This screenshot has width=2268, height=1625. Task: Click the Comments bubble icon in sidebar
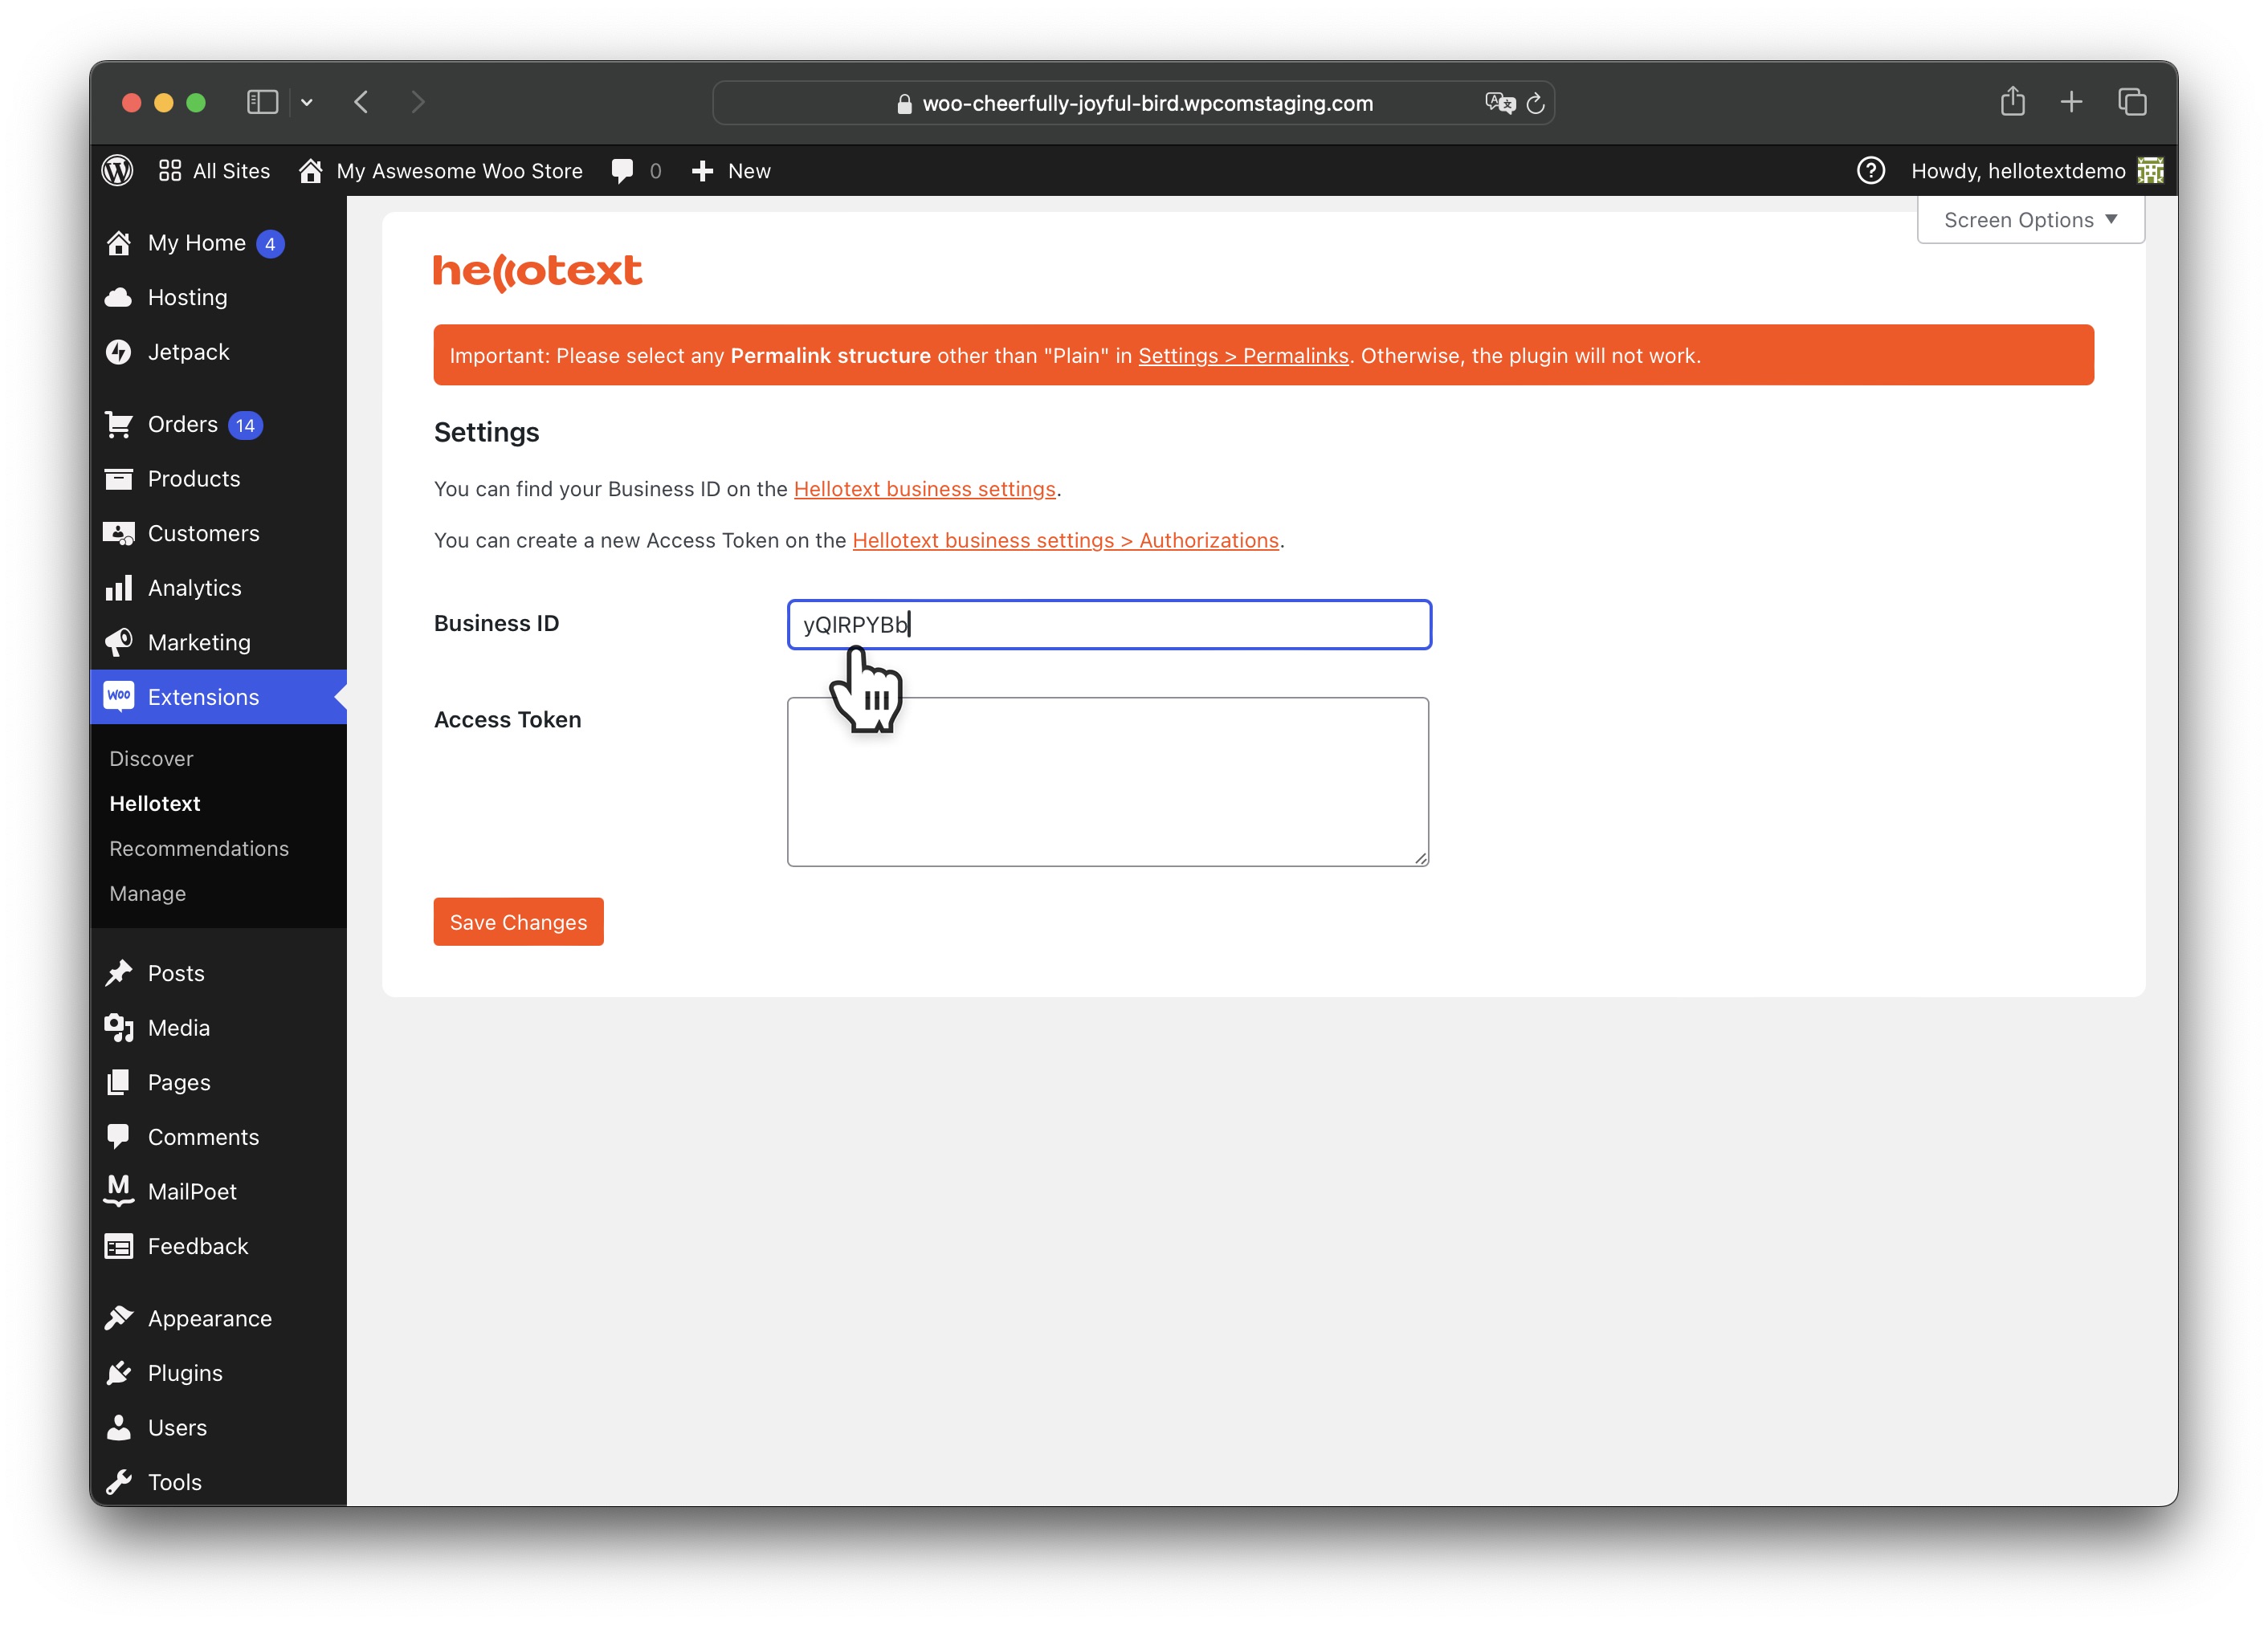(x=119, y=1136)
